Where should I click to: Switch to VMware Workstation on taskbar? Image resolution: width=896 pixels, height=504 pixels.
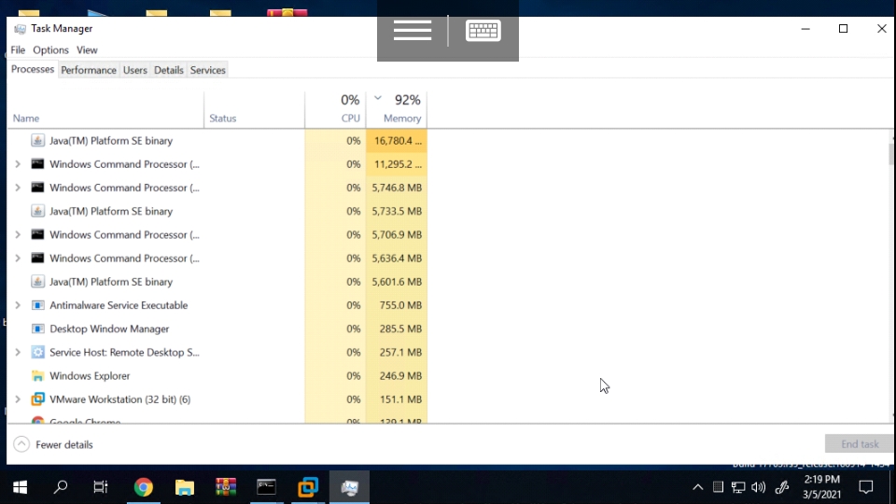(308, 487)
